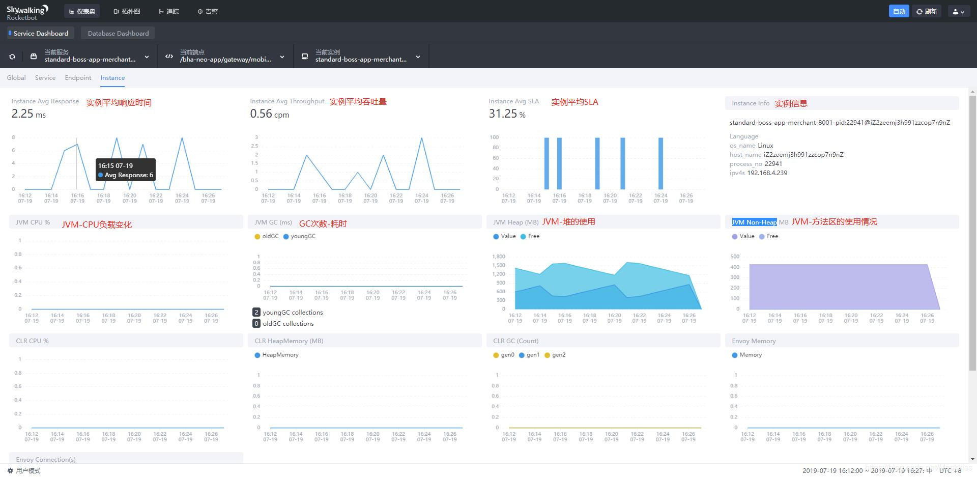This screenshot has height=477, width=977.
Task: Toggle oldGC legend in JVM GC chart
Action: point(266,236)
